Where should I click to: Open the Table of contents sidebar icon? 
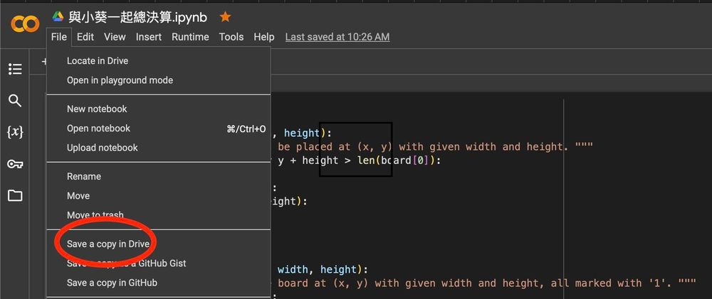(x=15, y=69)
